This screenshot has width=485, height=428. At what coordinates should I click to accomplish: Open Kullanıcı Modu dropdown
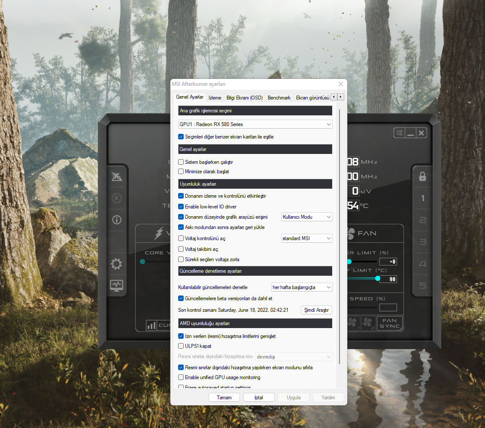[306, 217]
